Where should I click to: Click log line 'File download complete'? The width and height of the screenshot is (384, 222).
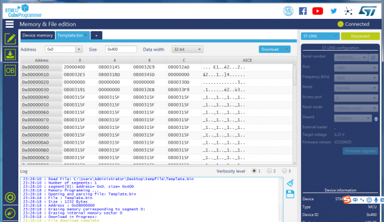pos(73,221)
